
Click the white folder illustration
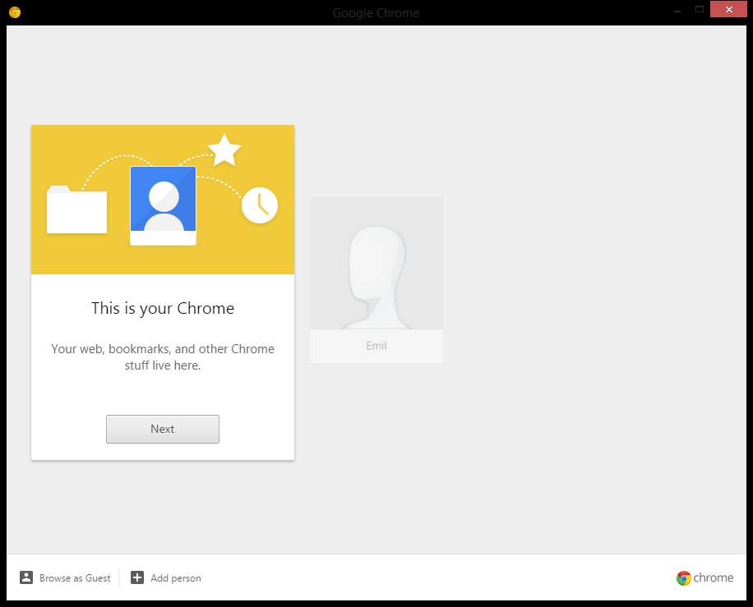tap(76, 209)
